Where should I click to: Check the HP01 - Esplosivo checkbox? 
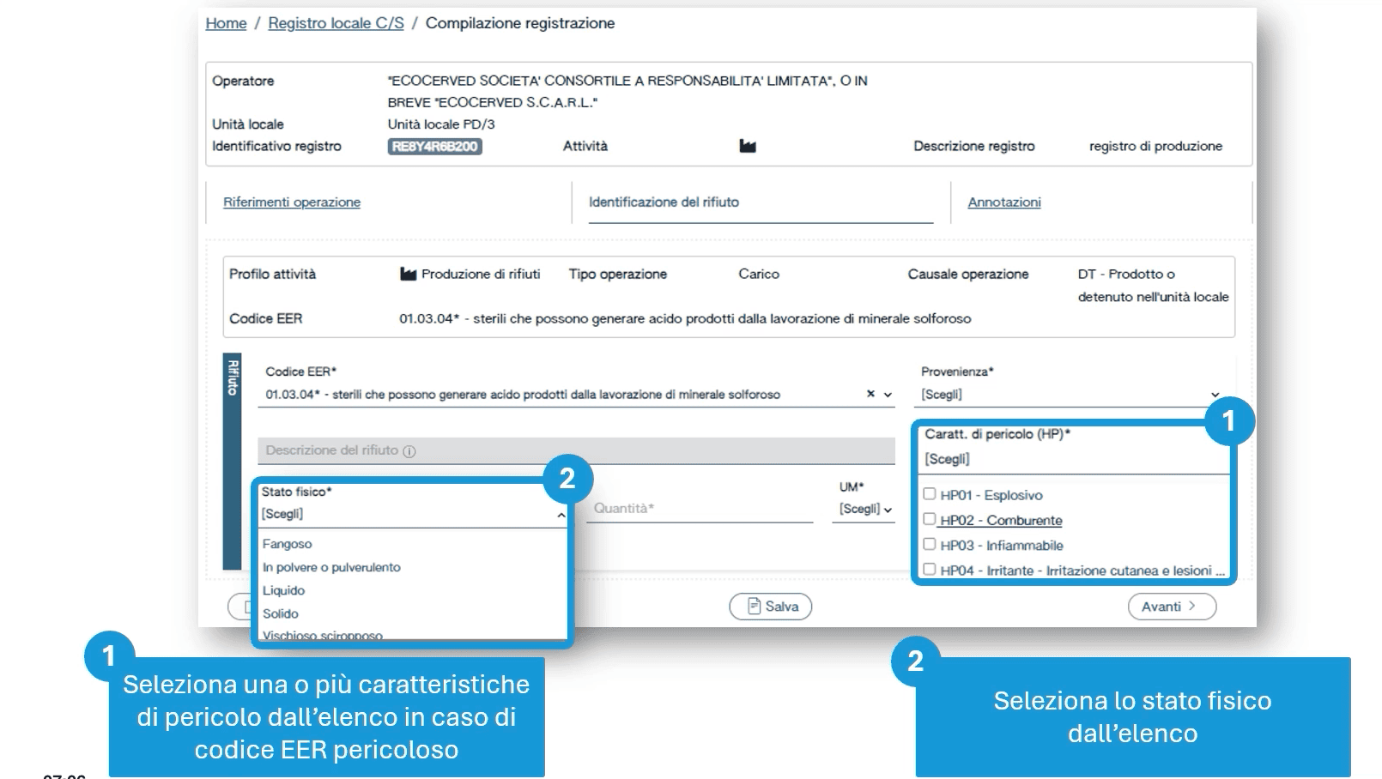click(929, 494)
